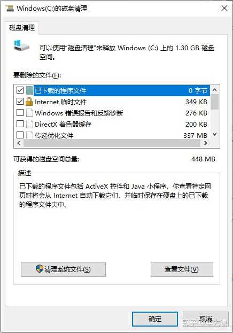Click the vertical scrollbar thumb in file list
The width and height of the screenshot is (233, 333).
point(215,102)
